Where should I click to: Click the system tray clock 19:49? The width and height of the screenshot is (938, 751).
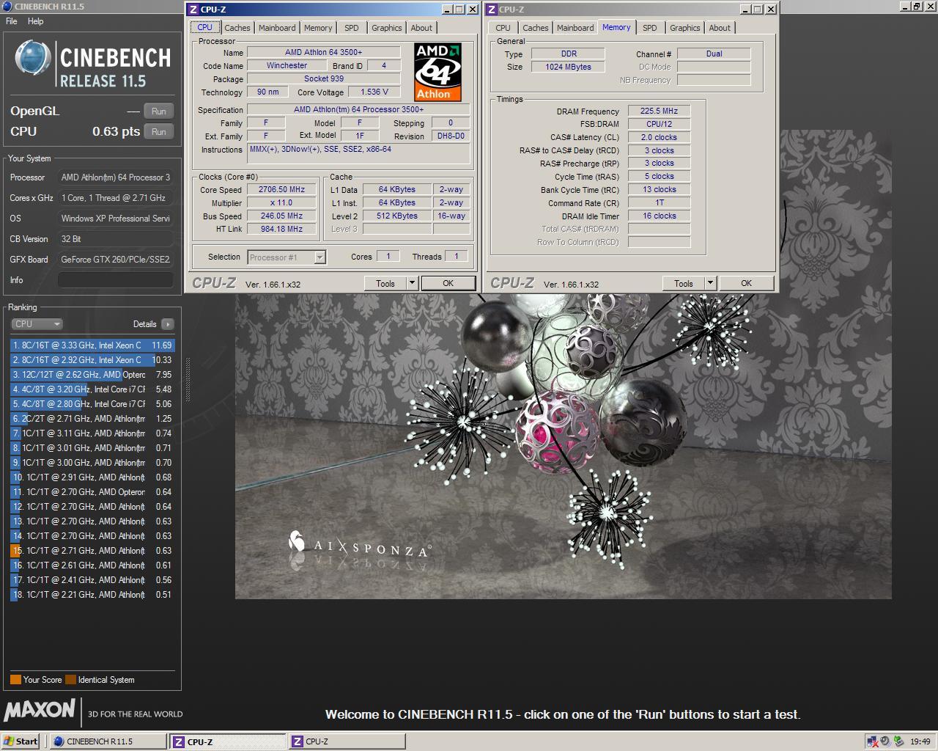pos(920,741)
